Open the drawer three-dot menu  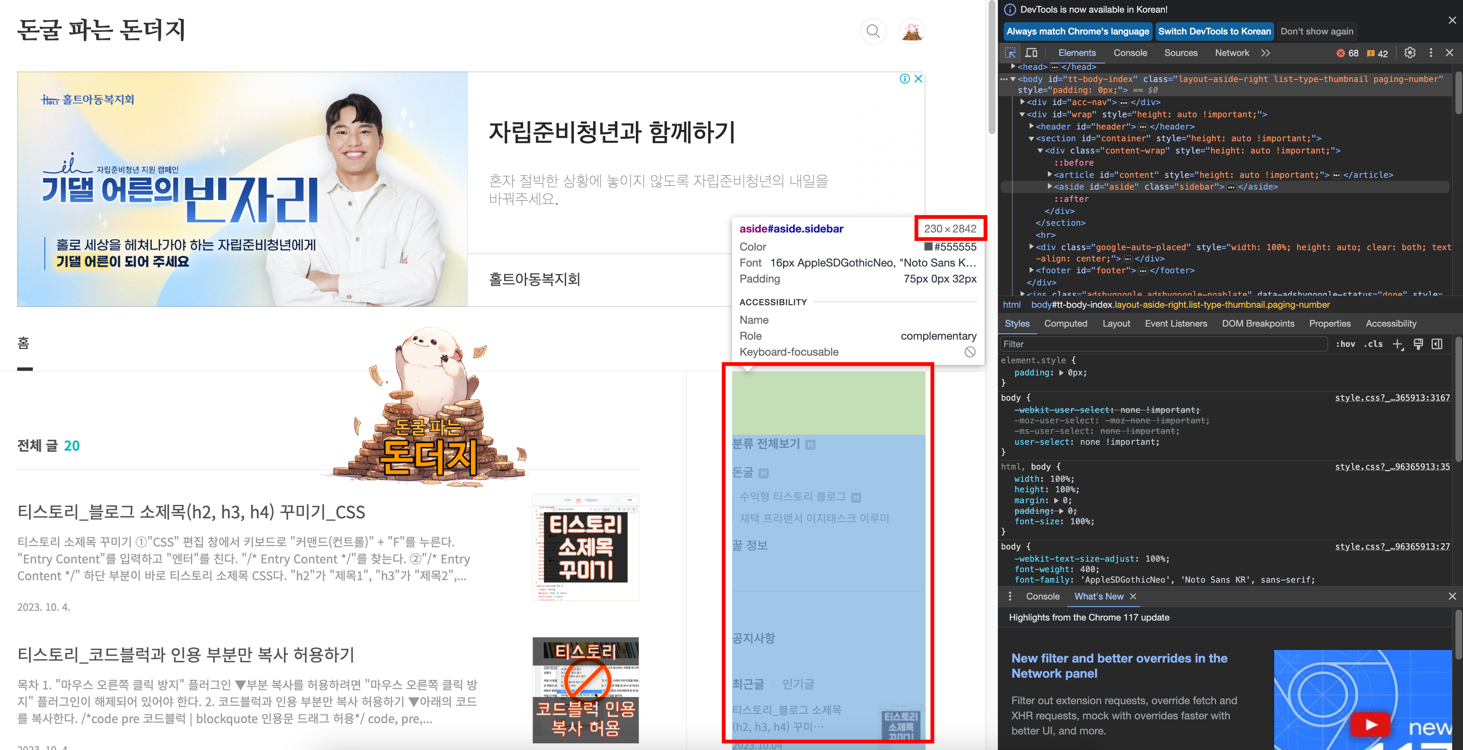pyautogui.click(x=1010, y=596)
